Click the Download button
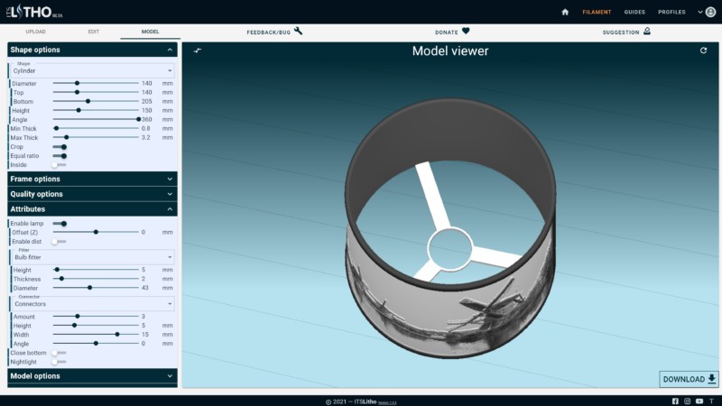Viewport: 722px width, 406px height. (x=689, y=379)
